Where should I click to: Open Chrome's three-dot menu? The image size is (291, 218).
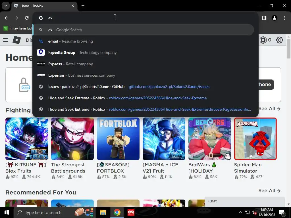[285, 18]
